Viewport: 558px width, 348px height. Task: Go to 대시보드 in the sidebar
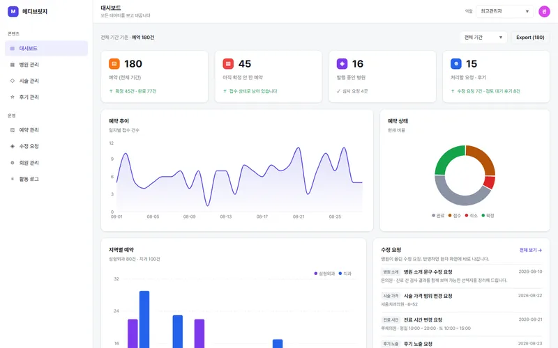[46, 48]
